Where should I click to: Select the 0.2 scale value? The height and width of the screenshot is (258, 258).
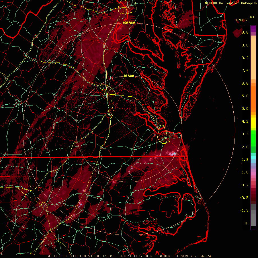point(245,185)
